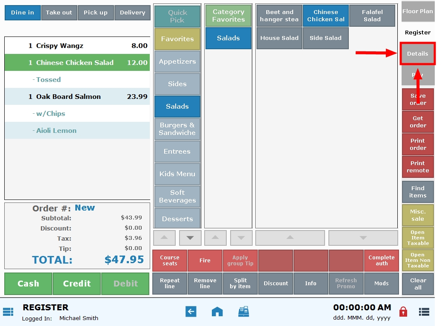
Task: Click subcategory list down arrow
Action: coord(241,238)
